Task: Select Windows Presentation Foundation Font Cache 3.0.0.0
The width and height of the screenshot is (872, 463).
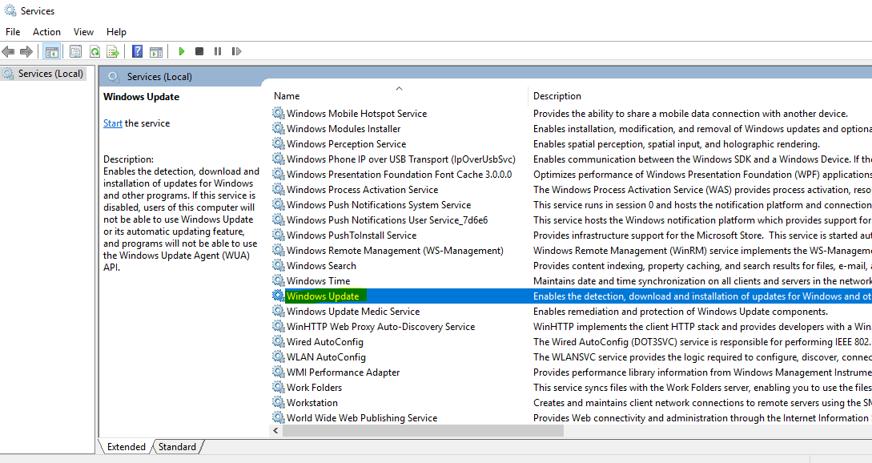Action: [x=400, y=174]
